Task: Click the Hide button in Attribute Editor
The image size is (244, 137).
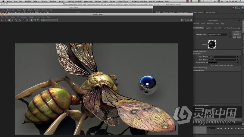Action: [239, 37]
